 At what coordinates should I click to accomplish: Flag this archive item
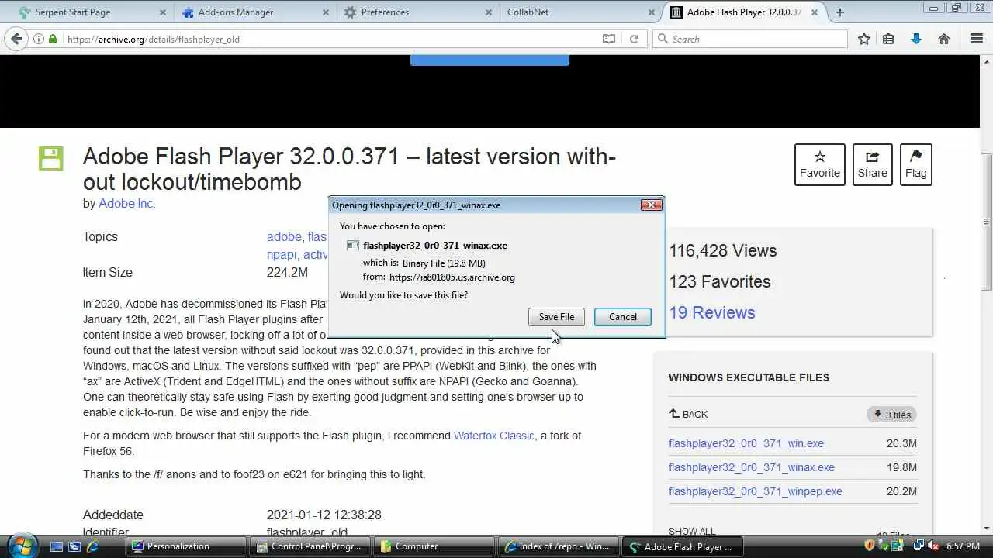click(915, 164)
